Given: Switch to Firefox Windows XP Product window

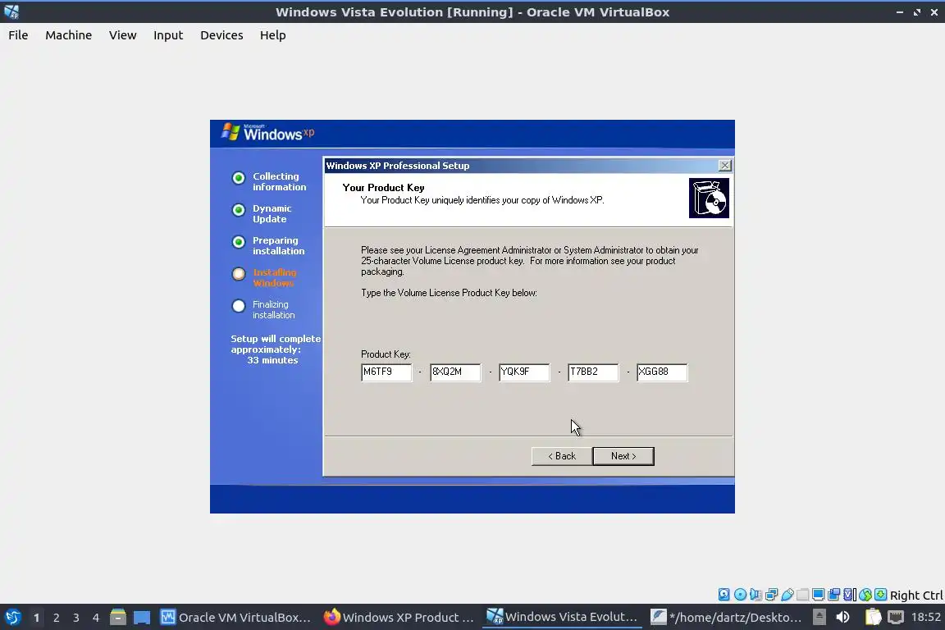Looking at the screenshot, I should click(x=399, y=618).
